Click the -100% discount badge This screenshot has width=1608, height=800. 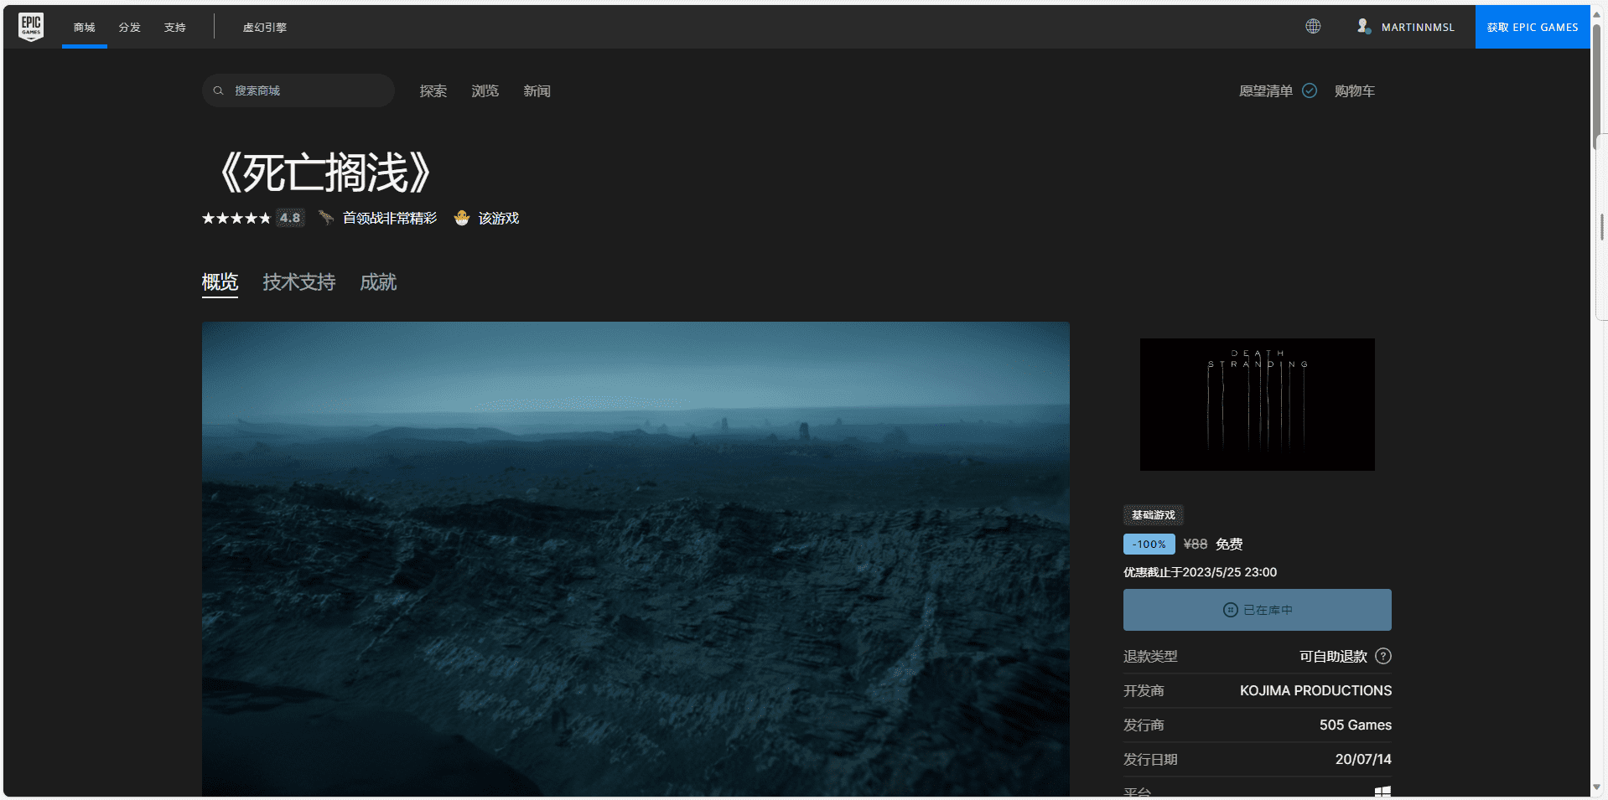[x=1149, y=545]
